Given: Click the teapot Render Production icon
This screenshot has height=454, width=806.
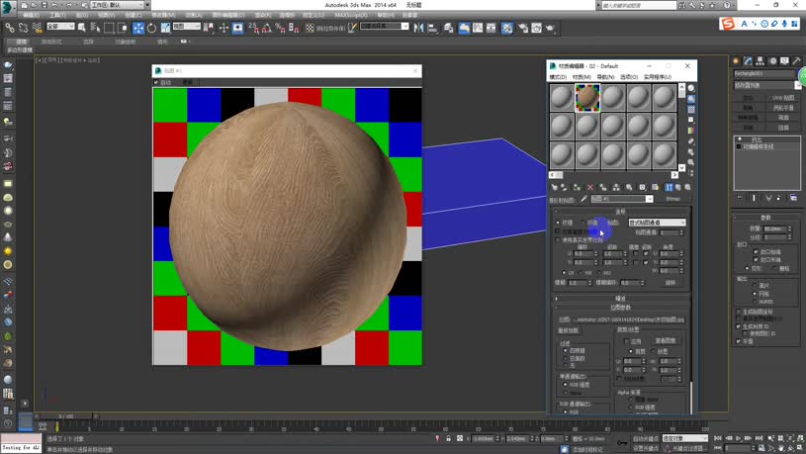Looking at the screenshot, I should [x=551, y=28].
